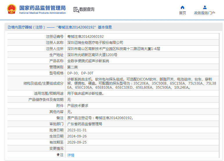Click approval date 2023-01-31

click(x=77, y=130)
